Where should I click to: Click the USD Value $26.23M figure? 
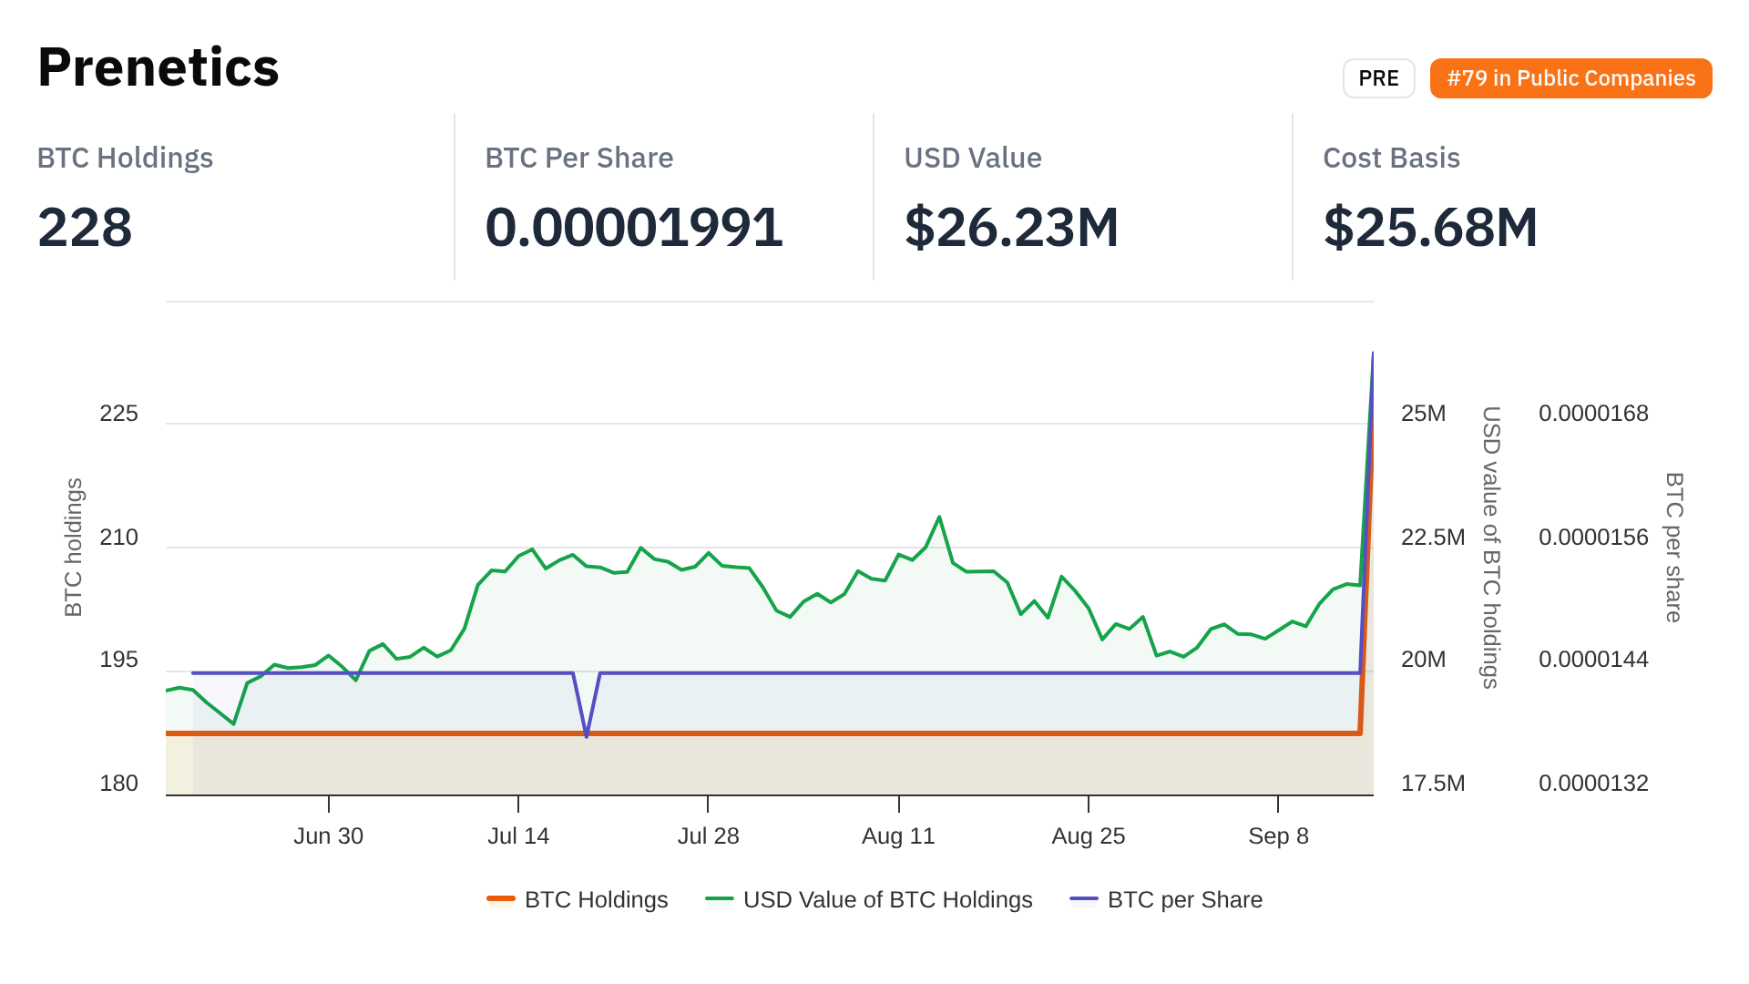click(1011, 227)
